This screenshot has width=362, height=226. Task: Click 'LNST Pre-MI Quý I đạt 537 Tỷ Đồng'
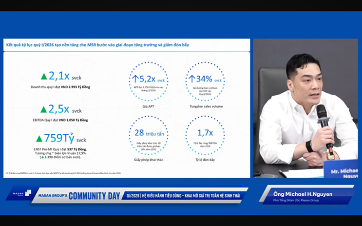(x=60, y=149)
